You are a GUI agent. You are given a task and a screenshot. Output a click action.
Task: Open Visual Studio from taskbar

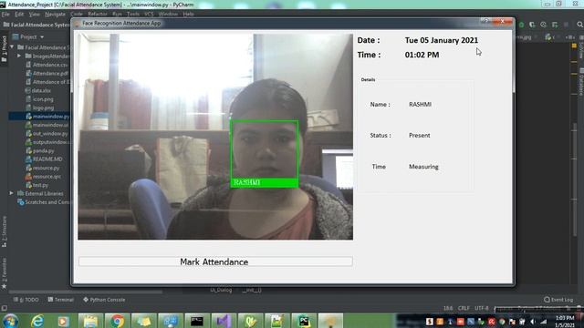pos(223,321)
